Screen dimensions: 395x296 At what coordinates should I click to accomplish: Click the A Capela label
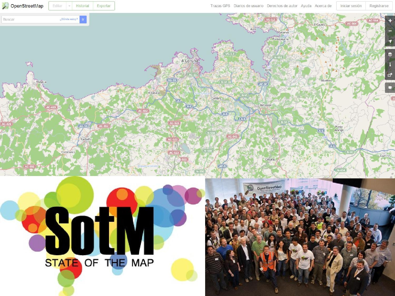pyautogui.click(x=319, y=24)
